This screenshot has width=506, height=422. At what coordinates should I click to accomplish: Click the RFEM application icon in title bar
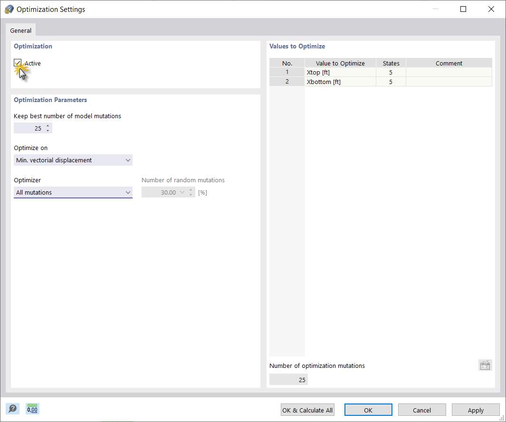coord(9,9)
